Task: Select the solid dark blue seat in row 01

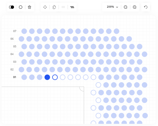Action: click(47, 77)
